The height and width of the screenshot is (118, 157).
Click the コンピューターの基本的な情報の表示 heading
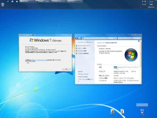107,43
